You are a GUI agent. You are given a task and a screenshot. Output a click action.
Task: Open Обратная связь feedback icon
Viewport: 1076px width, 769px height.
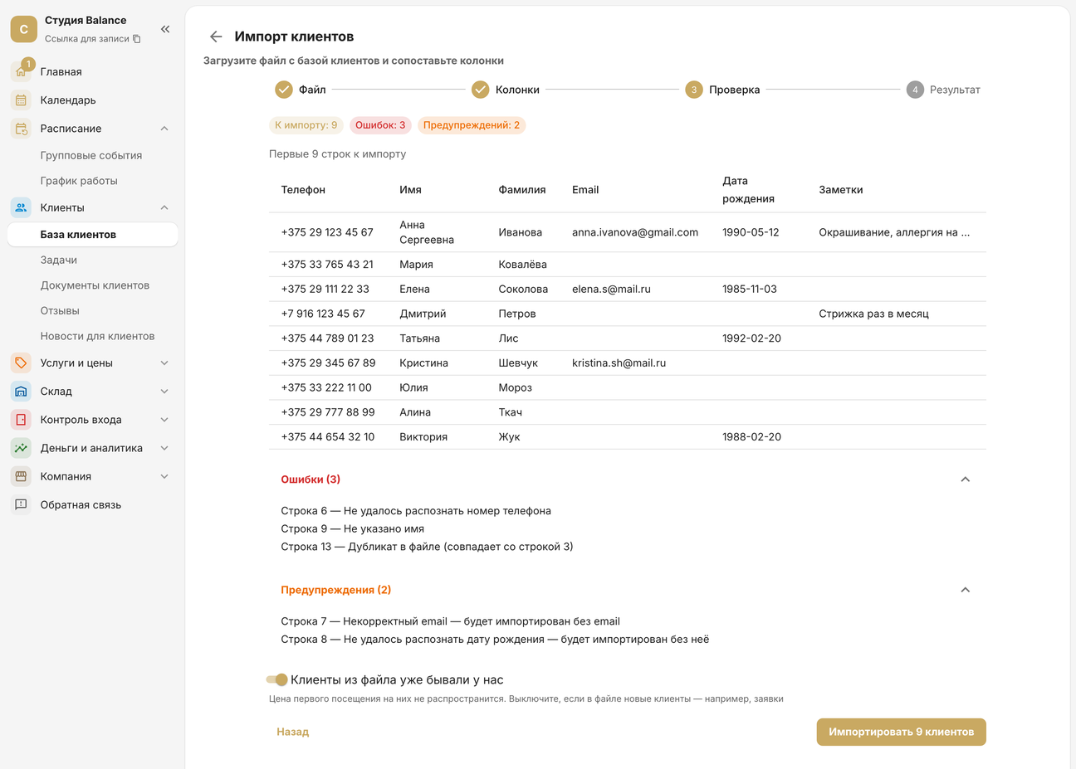click(22, 504)
